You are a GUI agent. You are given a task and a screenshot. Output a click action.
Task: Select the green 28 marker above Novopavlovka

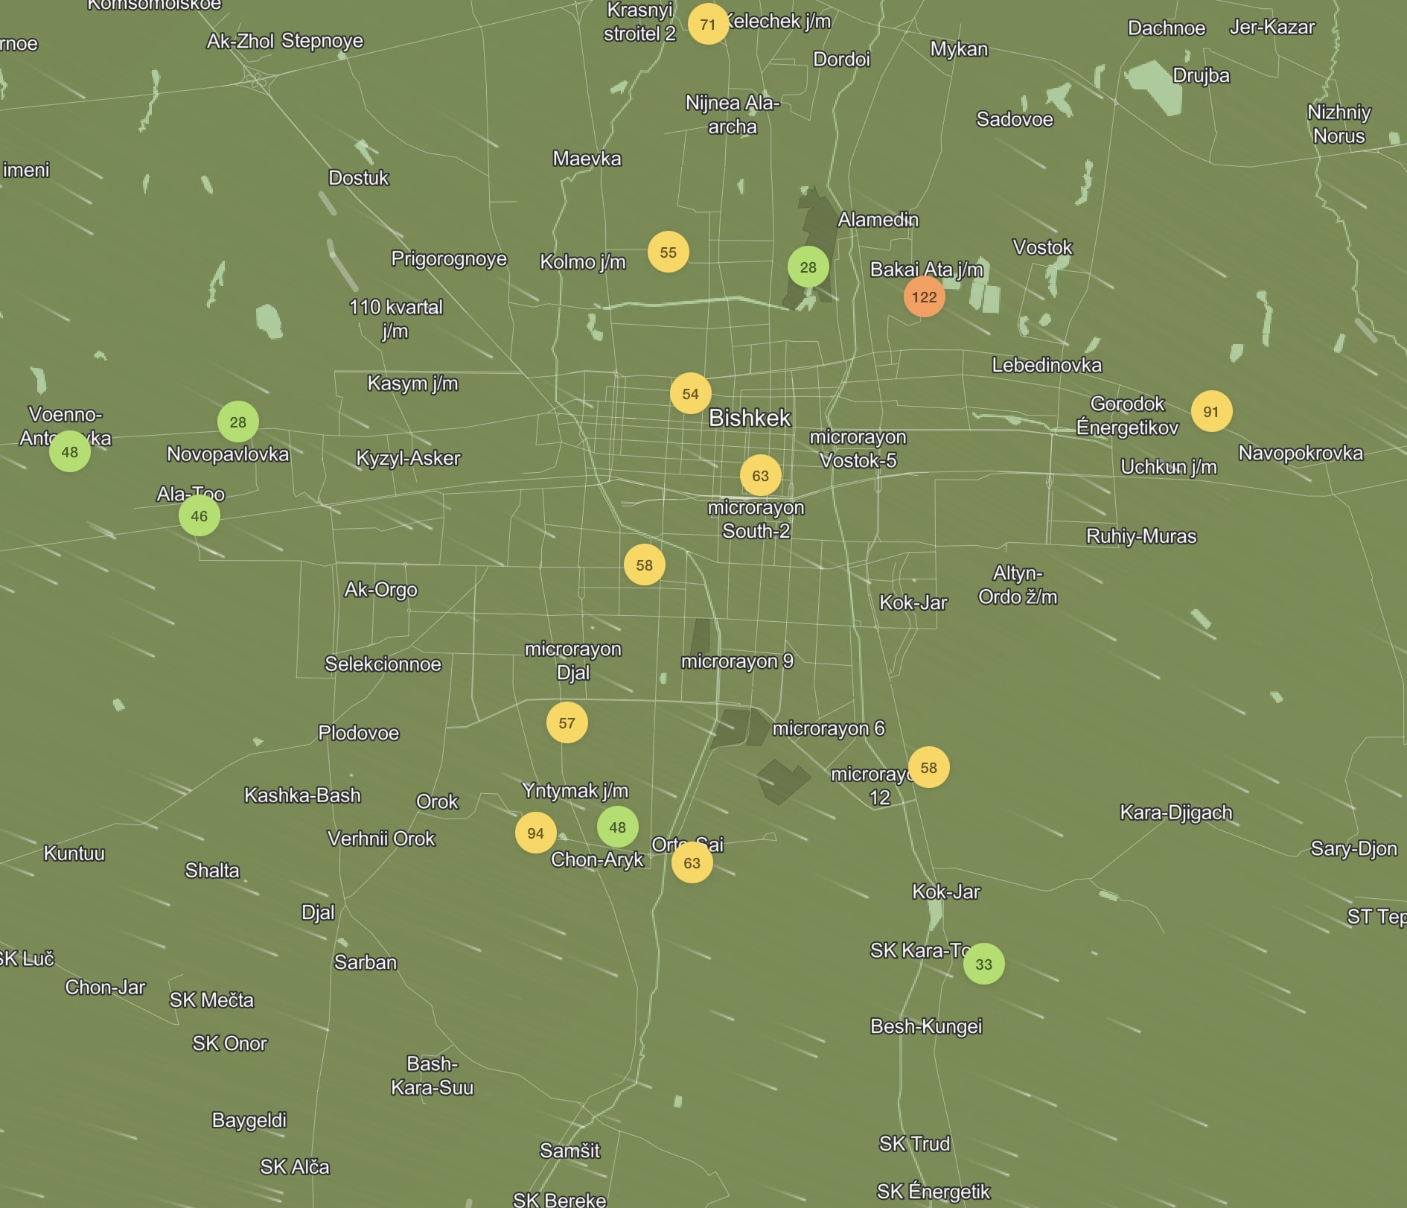point(237,422)
